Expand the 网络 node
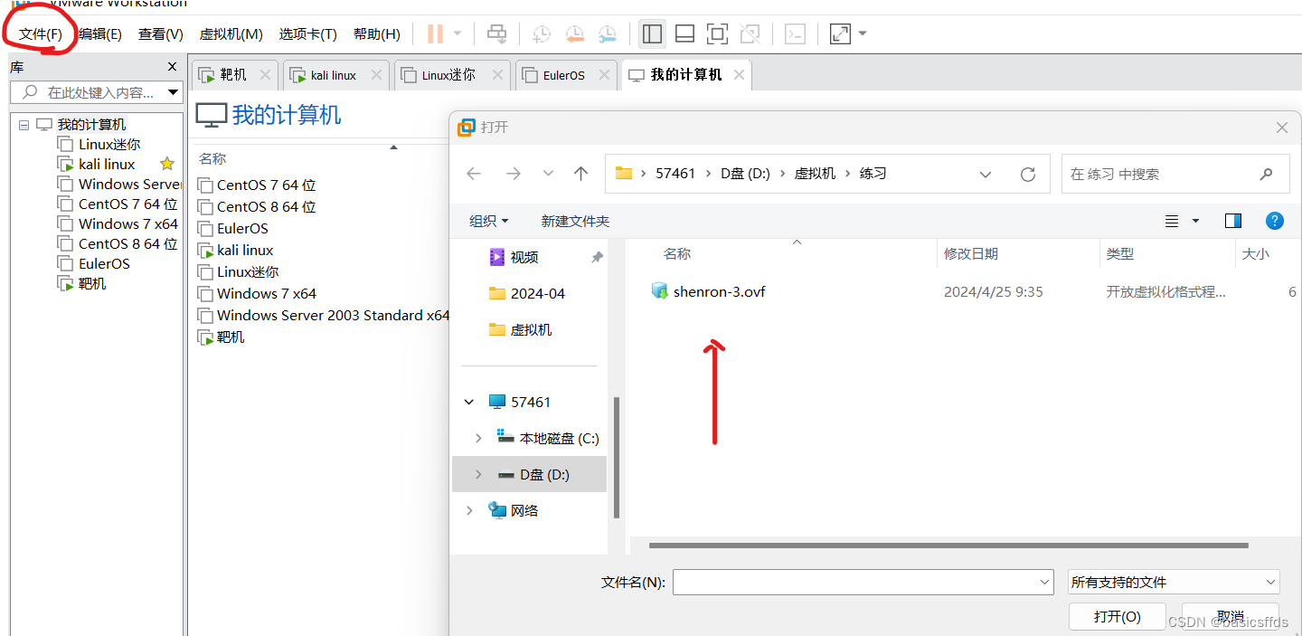The height and width of the screenshot is (636, 1302). pyautogui.click(x=468, y=510)
